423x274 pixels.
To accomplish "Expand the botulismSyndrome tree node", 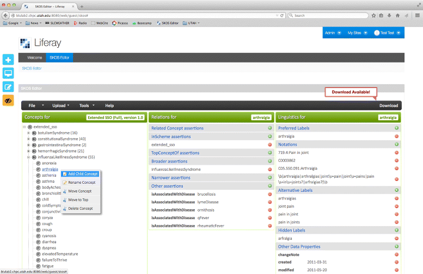I will click(28, 133).
